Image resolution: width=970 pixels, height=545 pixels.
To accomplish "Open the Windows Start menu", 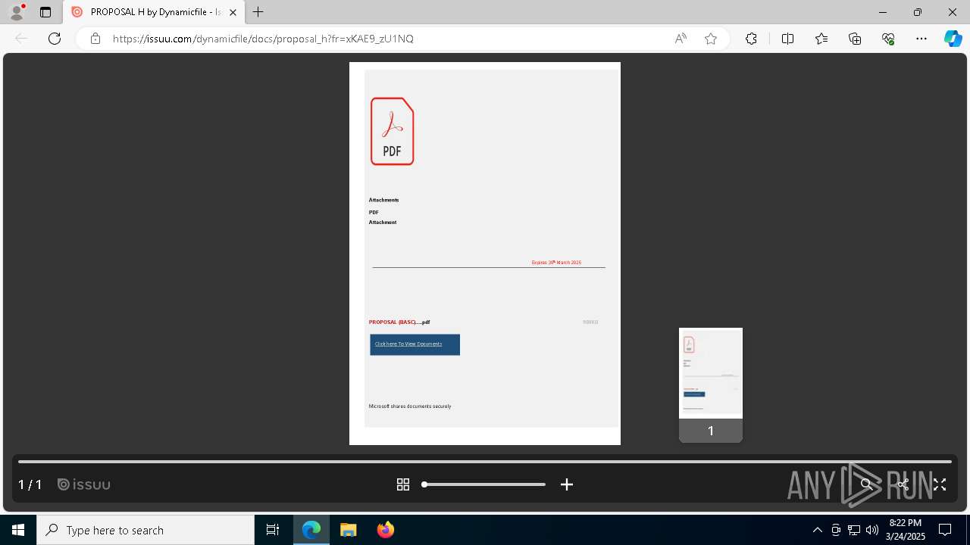I will point(18,530).
